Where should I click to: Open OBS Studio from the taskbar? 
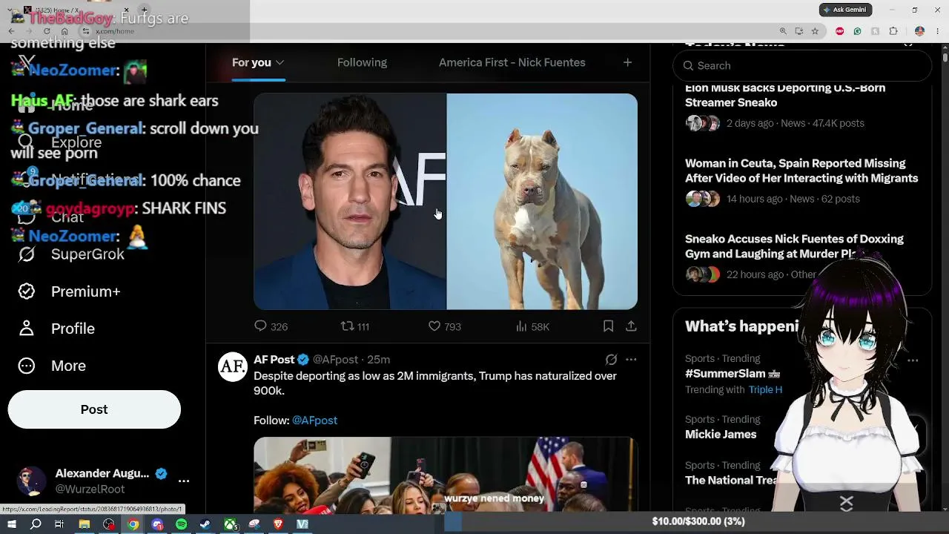(x=109, y=524)
